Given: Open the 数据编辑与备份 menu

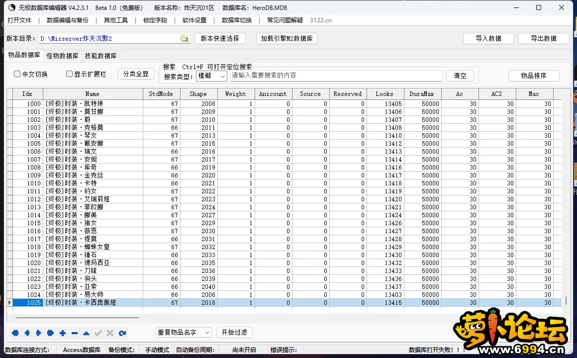Looking at the screenshot, I should 68,20.
